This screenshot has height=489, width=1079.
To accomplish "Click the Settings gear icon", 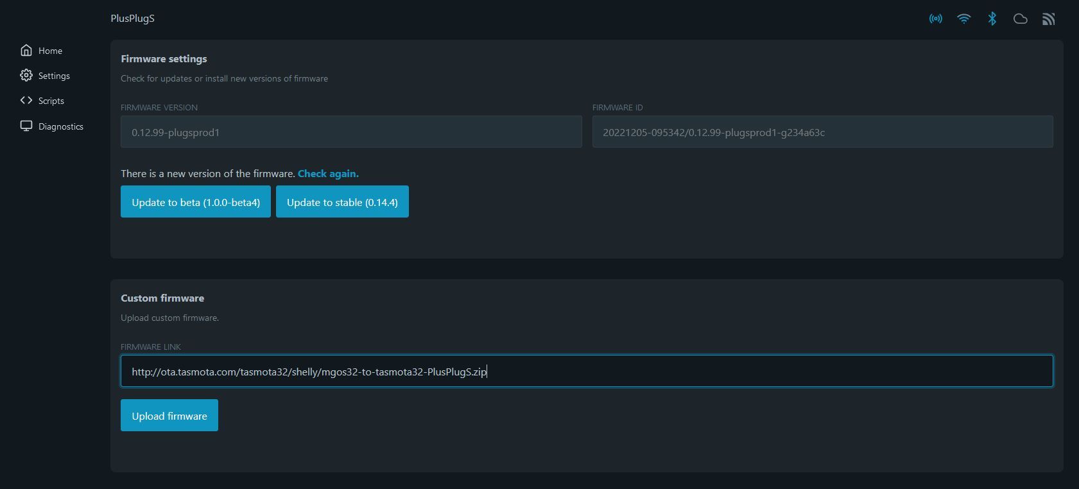I will (x=26, y=75).
